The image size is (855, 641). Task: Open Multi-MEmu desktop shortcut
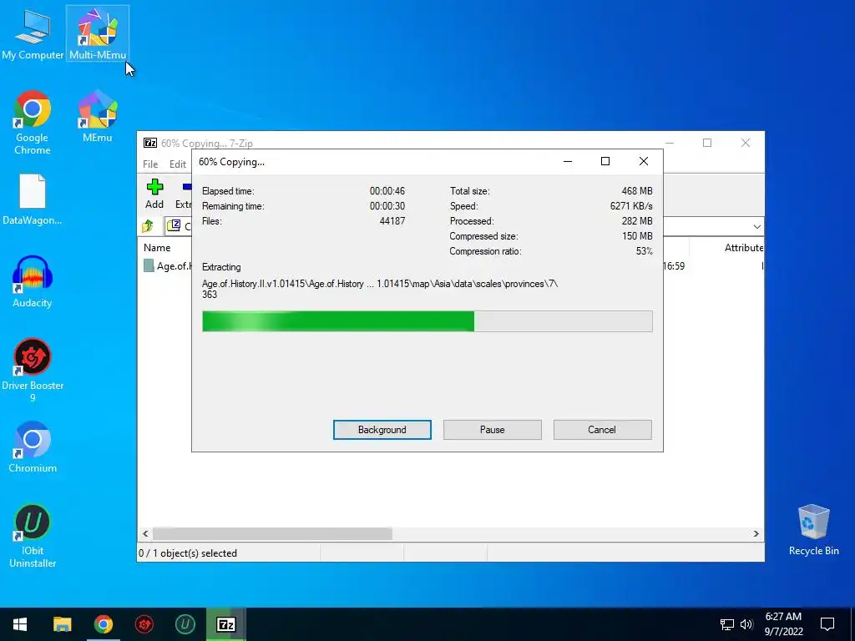click(x=98, y=33)
